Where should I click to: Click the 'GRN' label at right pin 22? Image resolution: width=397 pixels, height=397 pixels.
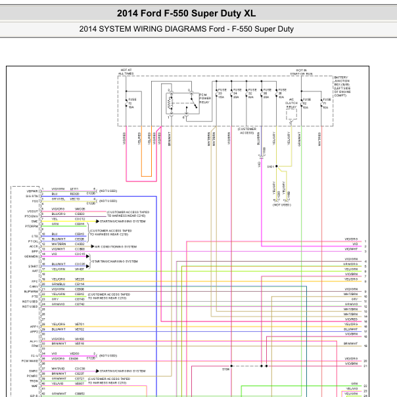click(x=354, y=384)
